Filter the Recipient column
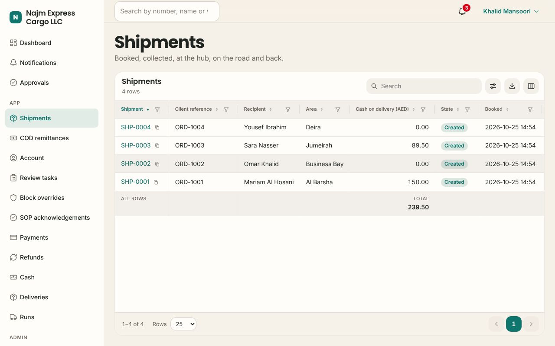Image resolution: width=555 pixels, height=346 pixels. 288,109
